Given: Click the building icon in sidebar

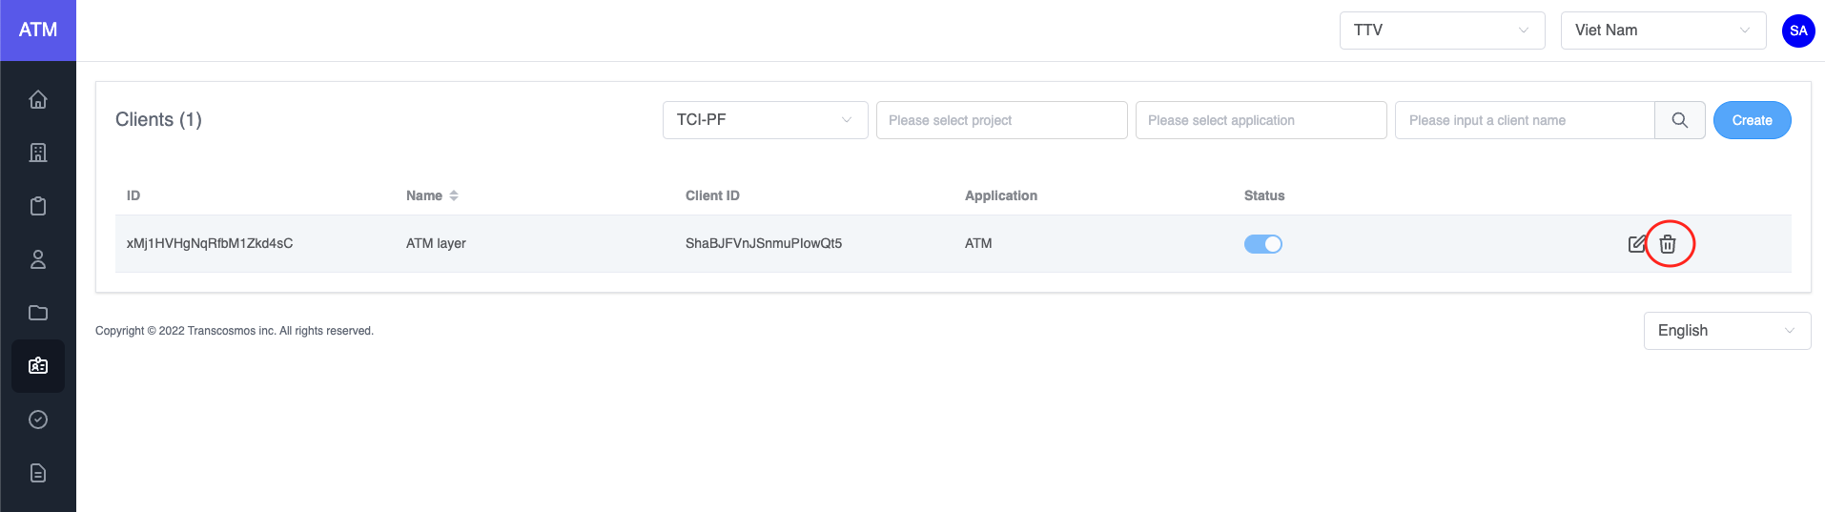Looking at the screenshot, I should (x=38, y=153).
